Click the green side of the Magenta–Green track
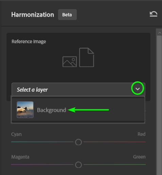162x175 pixels. pyautogui.click(x=114, y=165)
